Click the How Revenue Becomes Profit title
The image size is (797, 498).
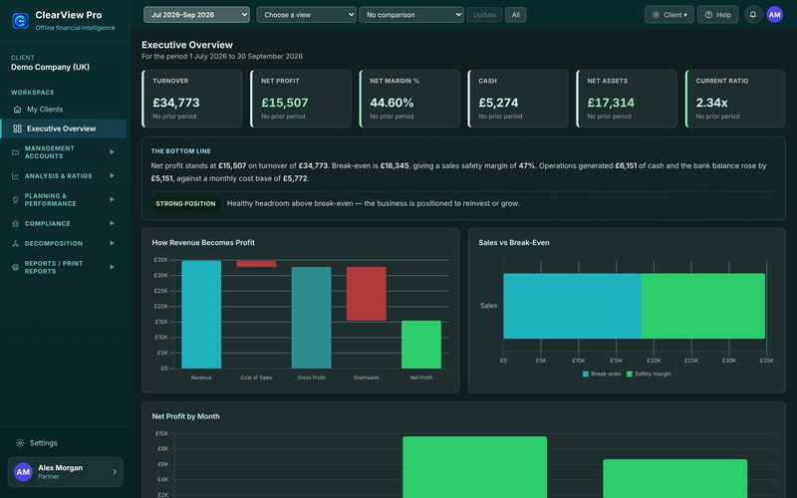click(203, 242)
